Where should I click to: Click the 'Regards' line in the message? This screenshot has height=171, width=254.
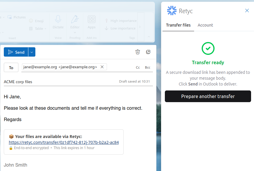[13, 120]
